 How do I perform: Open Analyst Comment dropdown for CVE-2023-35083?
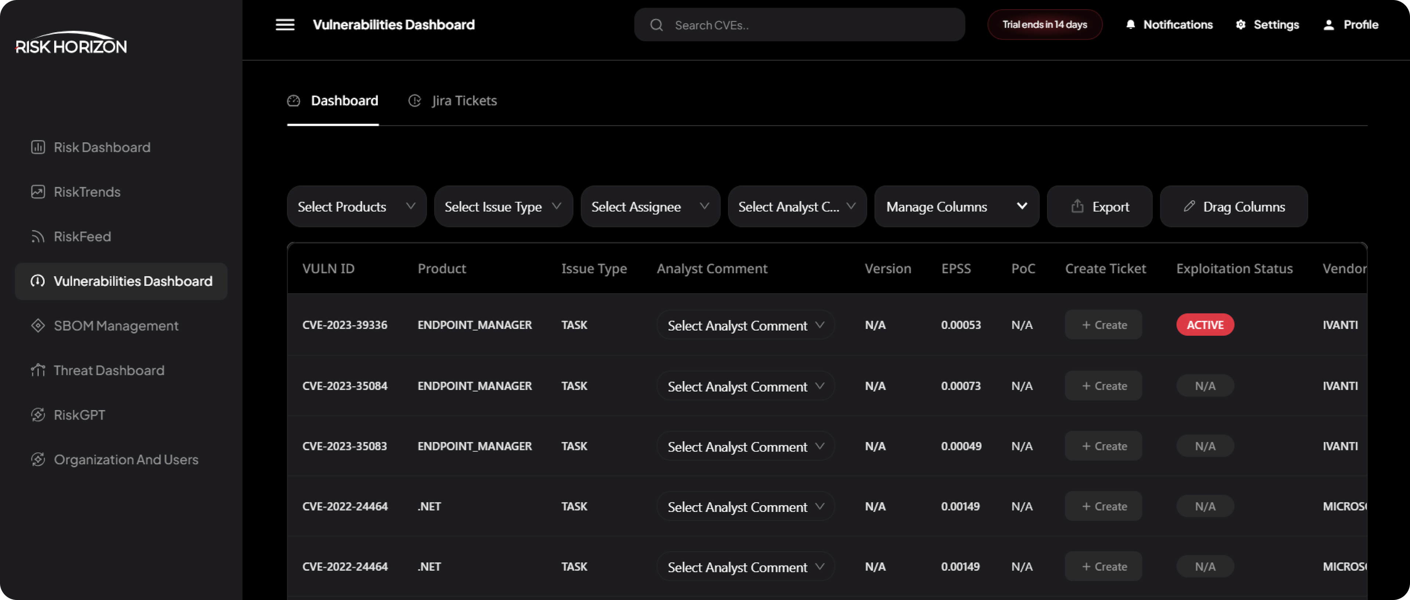[745, 446]
